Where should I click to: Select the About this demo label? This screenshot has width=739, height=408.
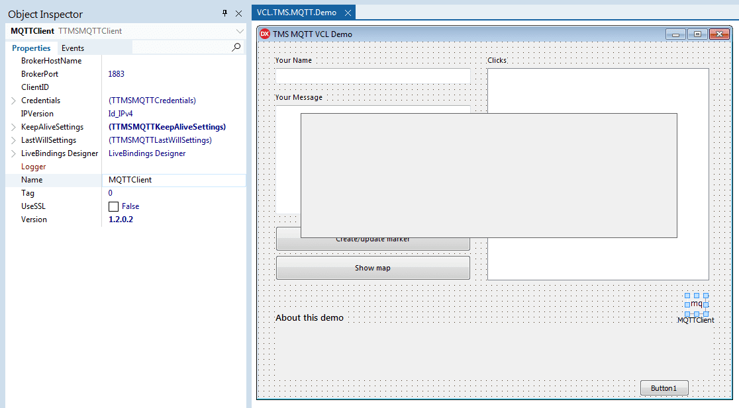tap(310, 317)
